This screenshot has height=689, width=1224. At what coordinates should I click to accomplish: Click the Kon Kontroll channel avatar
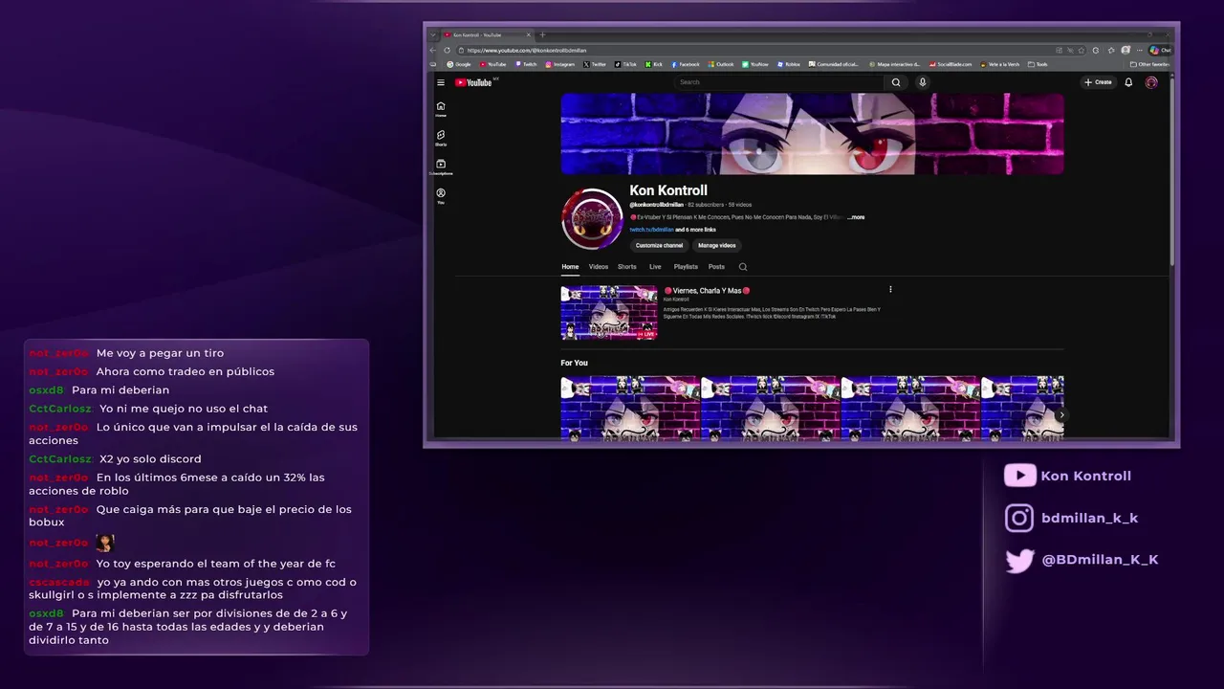[592, 218]
